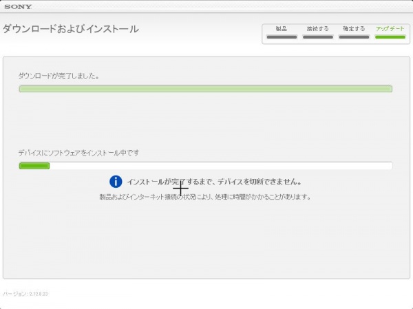Click the gray bar under 製品
This screenshot has width=413, height=309.
(x=282, y=36)
